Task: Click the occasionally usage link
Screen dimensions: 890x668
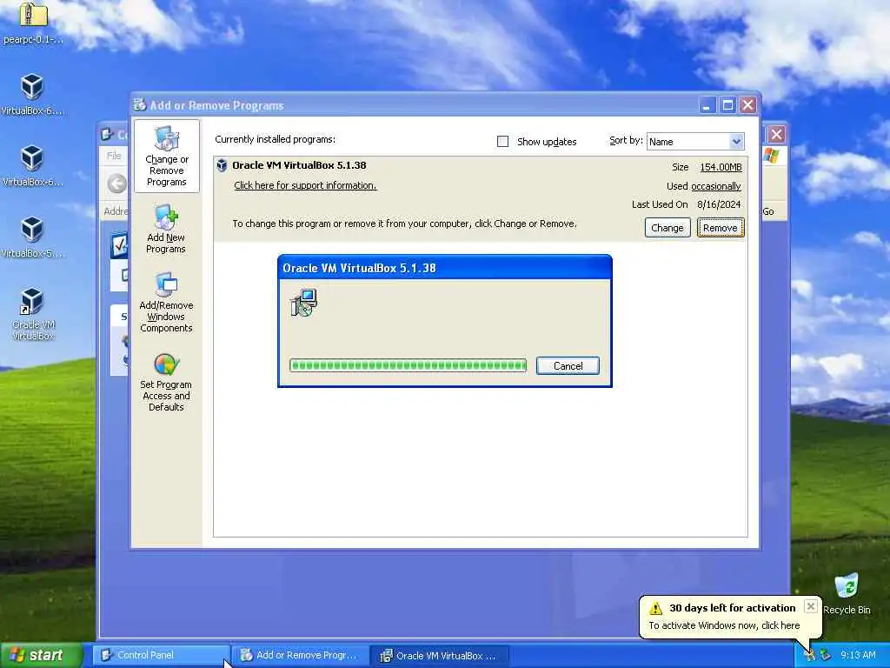Action: tap(716, 186)
